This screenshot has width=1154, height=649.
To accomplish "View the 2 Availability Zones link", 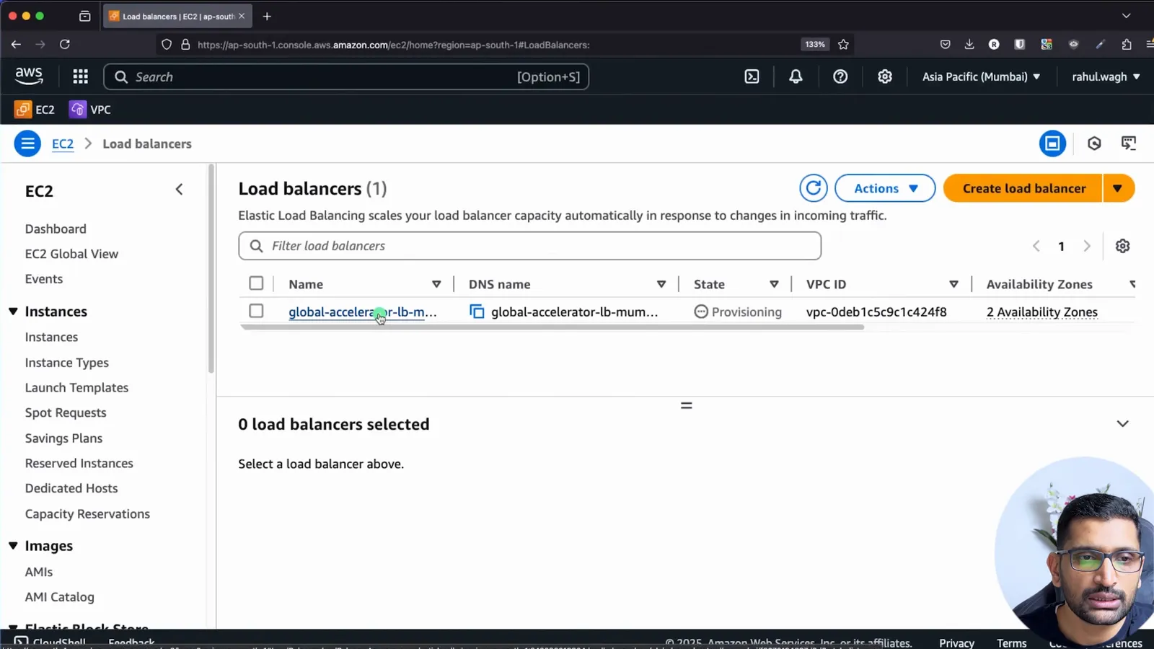I will tap(1041, 312).
